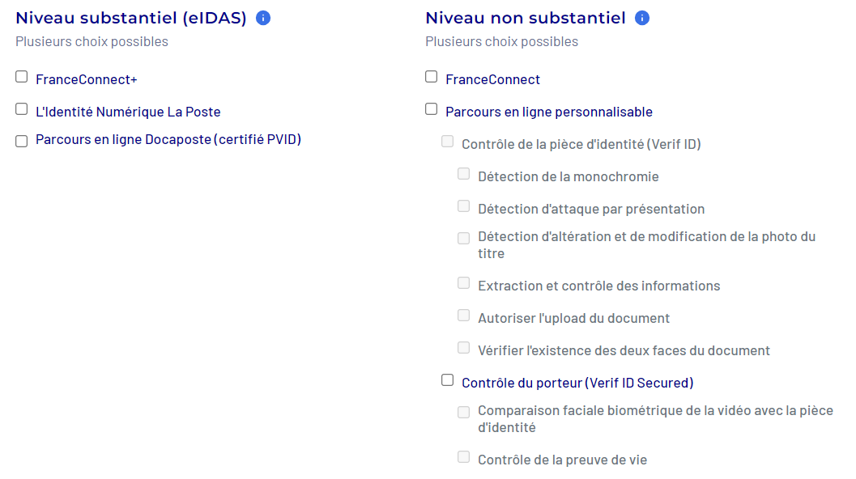Tick Détection d'attaque par présentation
Image resolution: width=856 pixels, height=479 pixels.
click(x=464, y=206)
